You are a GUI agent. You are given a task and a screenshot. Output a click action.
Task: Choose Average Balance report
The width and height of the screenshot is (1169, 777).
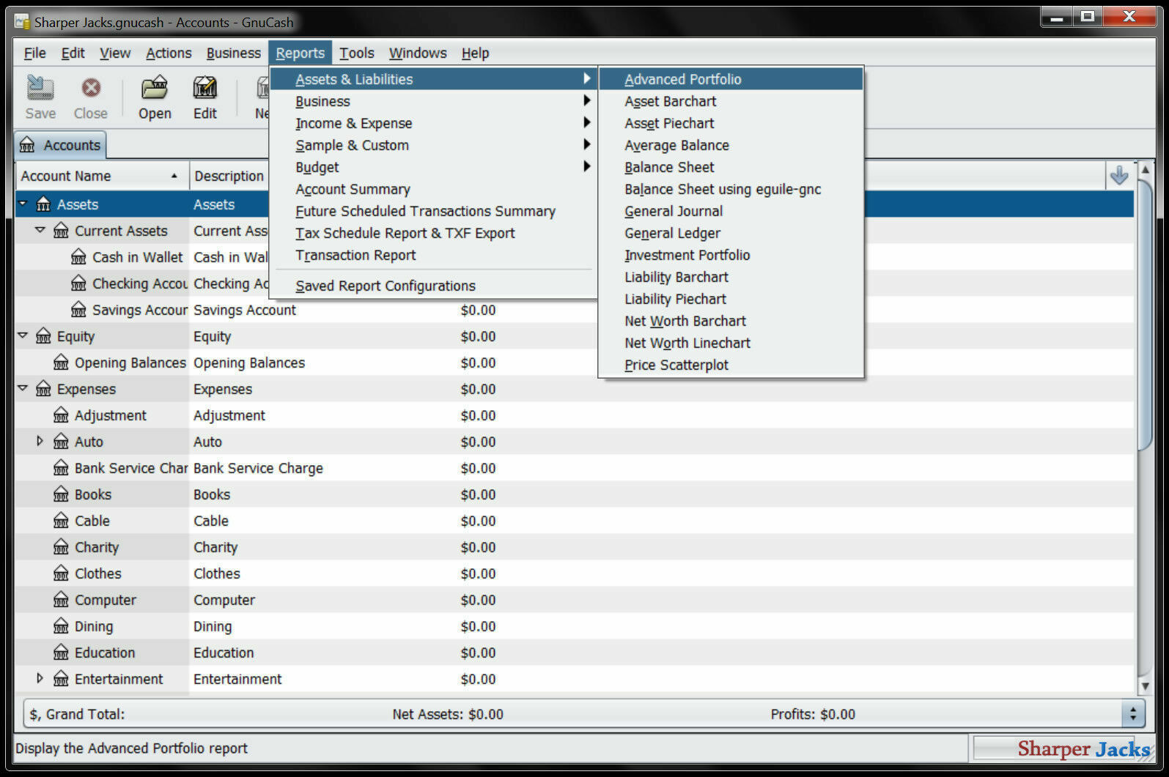pos(731,145)
